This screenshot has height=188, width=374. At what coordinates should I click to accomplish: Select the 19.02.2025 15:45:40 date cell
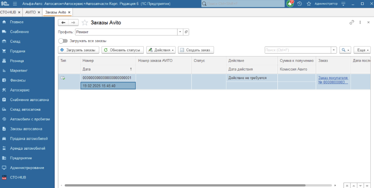click(108, 86)
